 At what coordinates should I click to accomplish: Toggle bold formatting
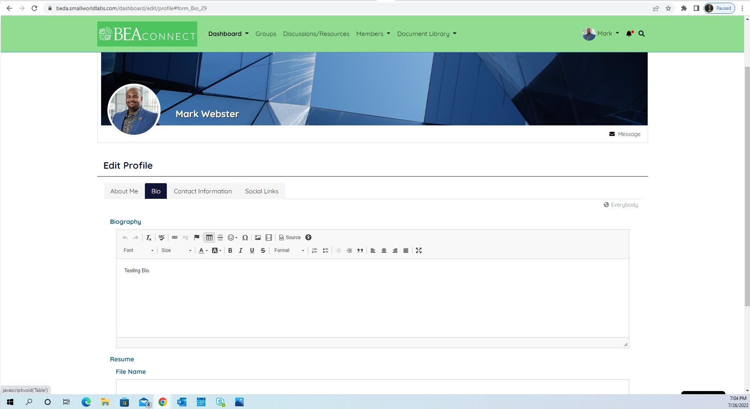tap(230, 250)
